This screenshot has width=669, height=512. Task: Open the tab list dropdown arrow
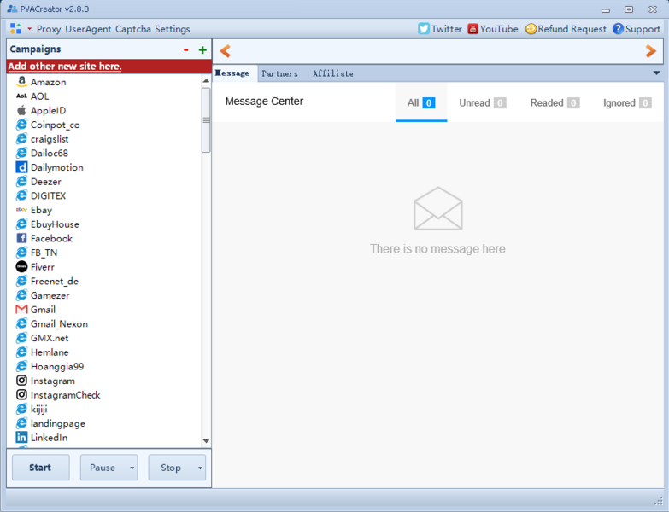pos(657,73)
